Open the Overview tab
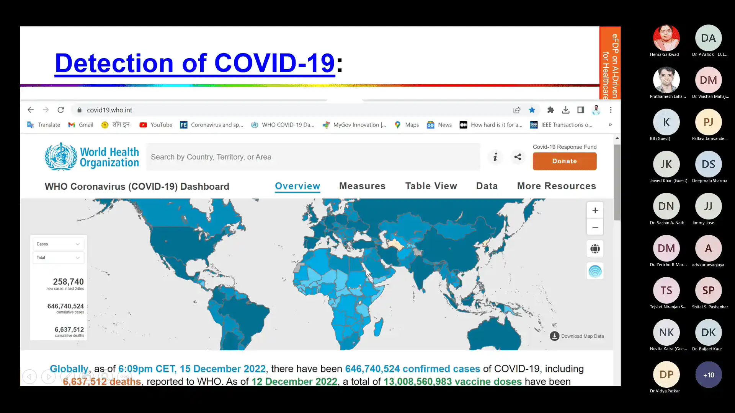 297,186
